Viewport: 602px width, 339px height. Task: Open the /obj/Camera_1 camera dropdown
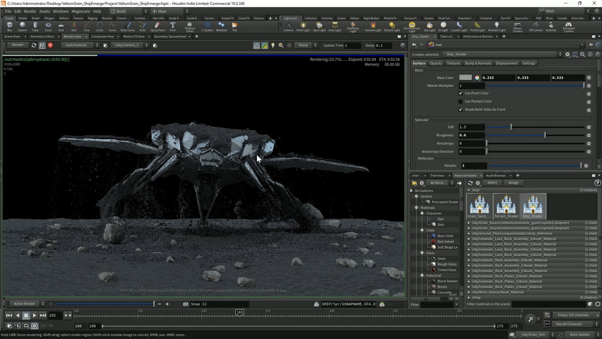click(x=130, y=45)
